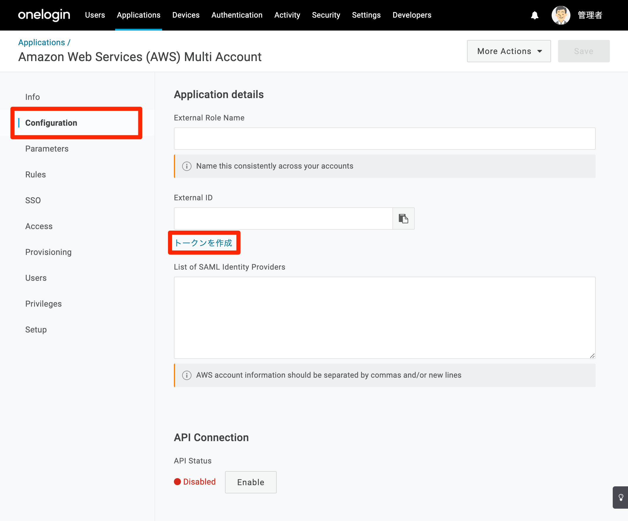Viewport: 628px width, 521px height.
Task: Go to the Parameters sidebar tab
Action: [x=47, y=149]
